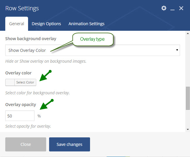Click the Overlay color swatch preview
This screenshot has height=157, width=190.
click(10, 82)
